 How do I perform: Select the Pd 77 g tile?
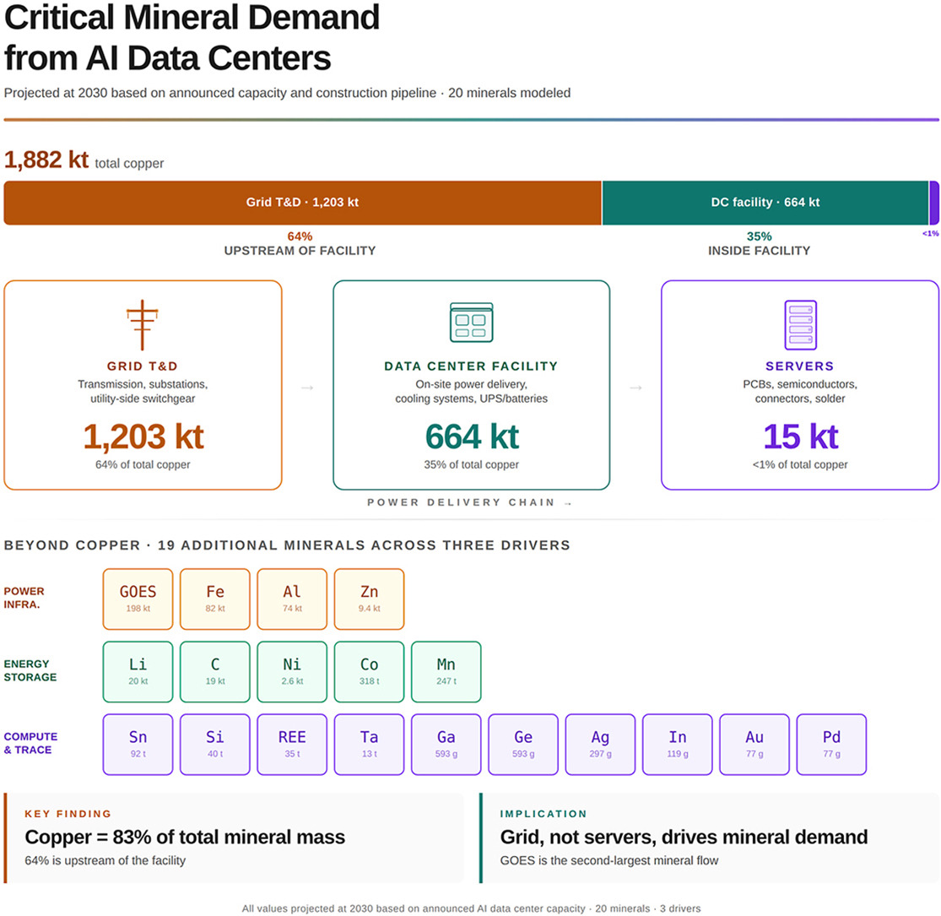832,745
